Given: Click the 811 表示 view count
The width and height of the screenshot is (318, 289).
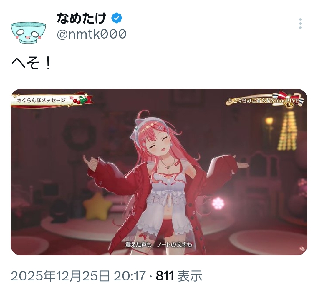Looking at the screenshot, I should click(x=179, y=276).
